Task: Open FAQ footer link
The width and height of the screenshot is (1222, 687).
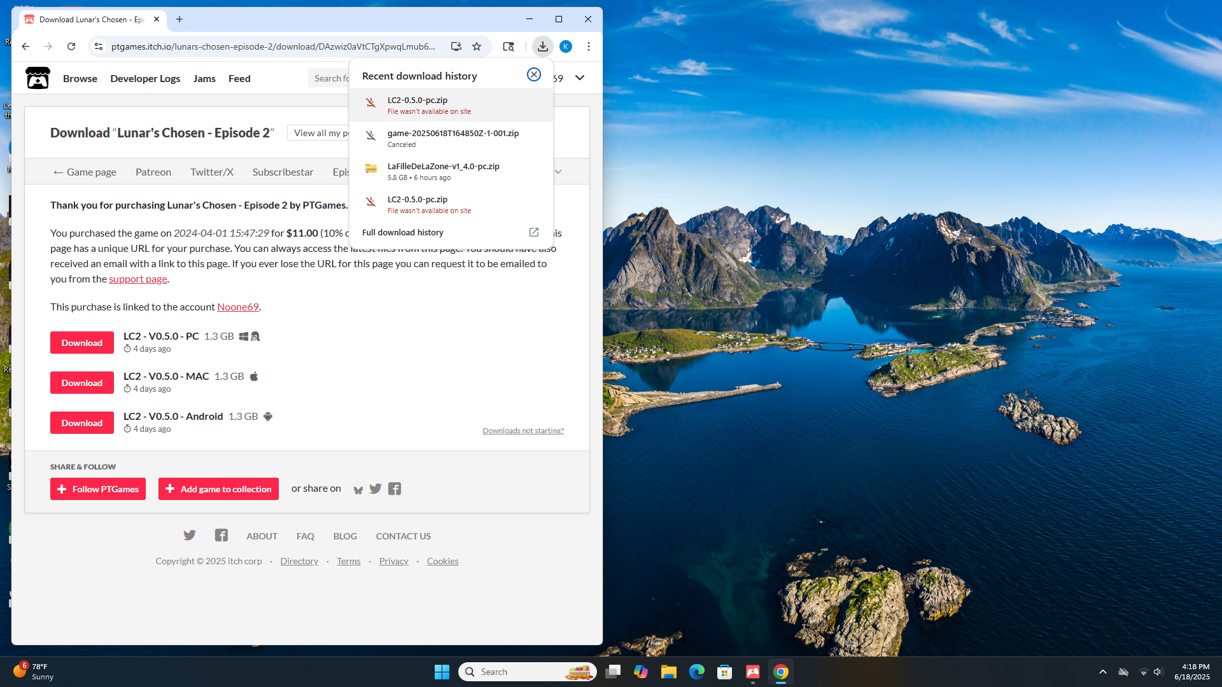Action: coord(305,536)
